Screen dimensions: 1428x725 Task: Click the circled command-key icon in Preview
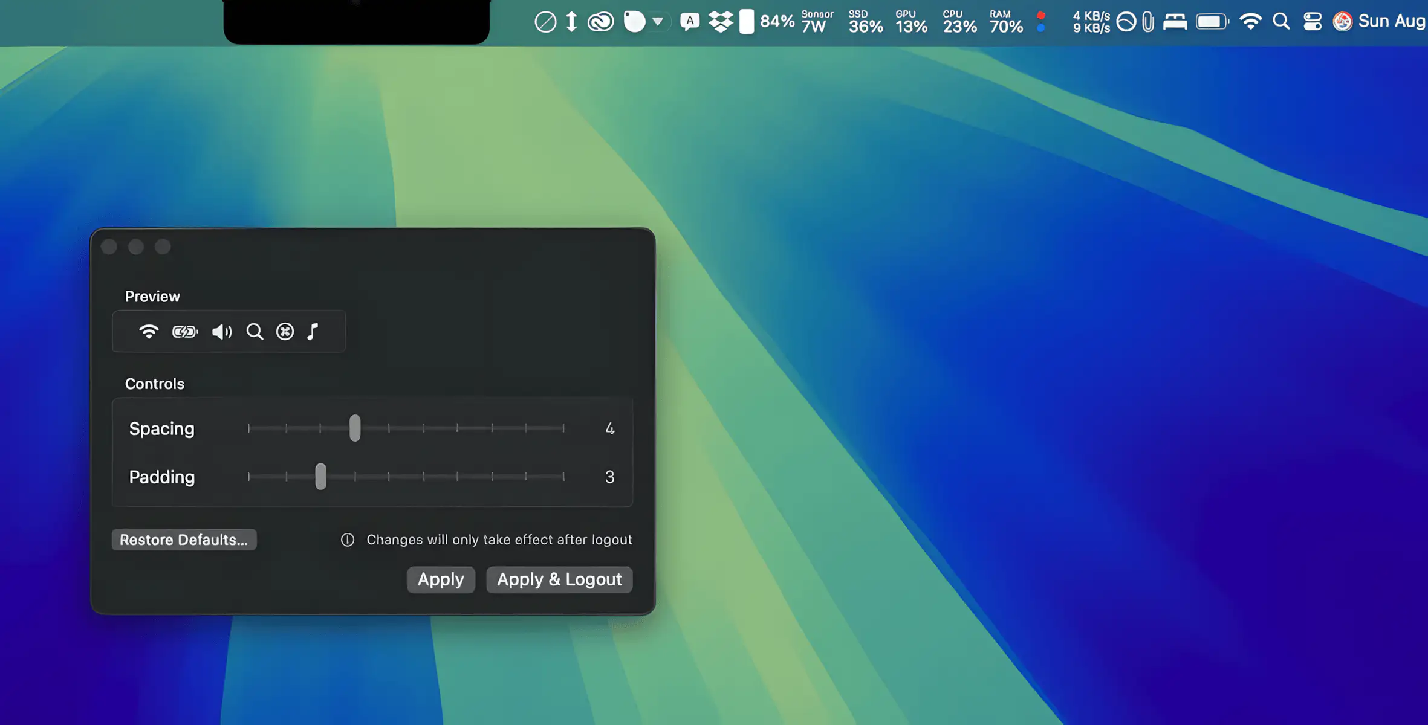tap(285, 332)
